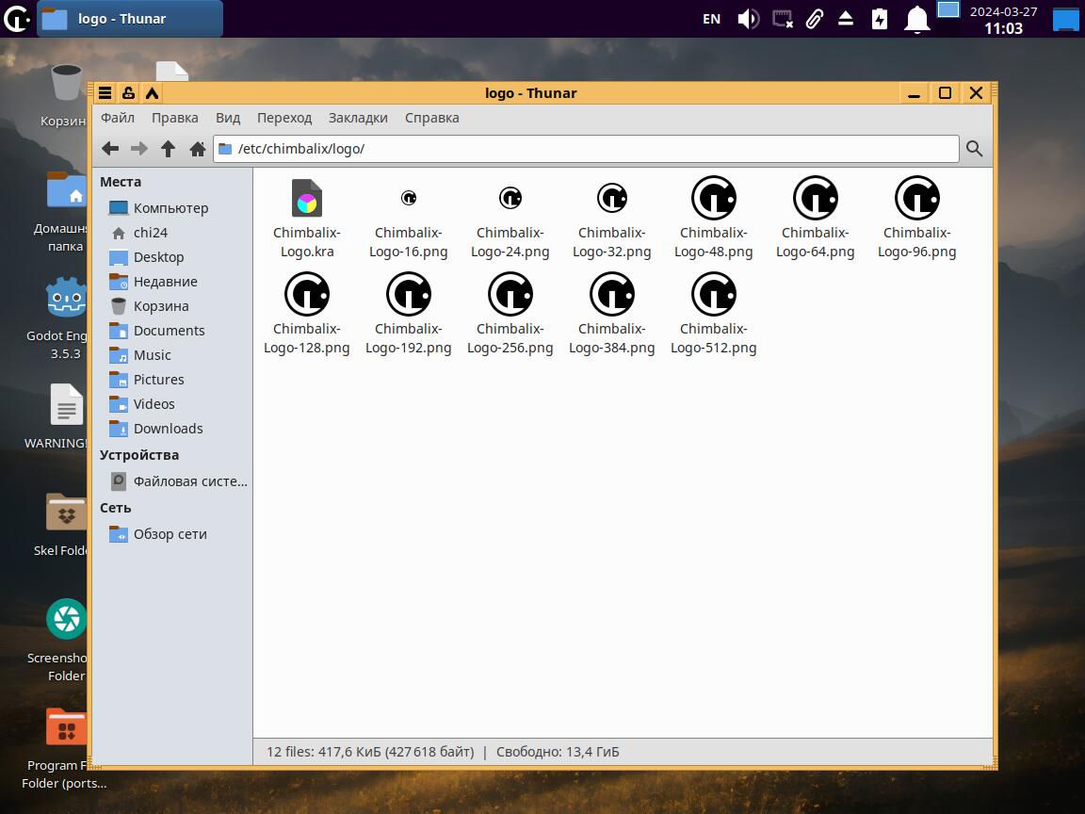Switch keyboard layout via EN indicator
Screen dimensions: 1085x814
711,19
